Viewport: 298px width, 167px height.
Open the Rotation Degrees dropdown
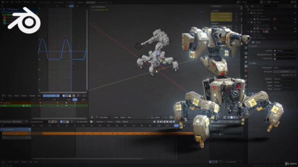(284, 79)
